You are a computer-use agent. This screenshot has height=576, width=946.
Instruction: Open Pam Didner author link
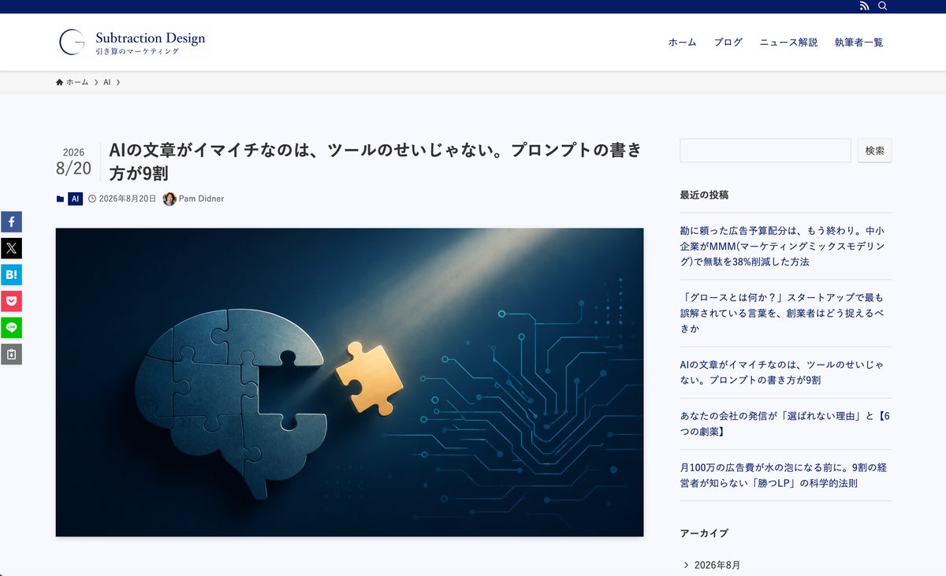tap(201, 199)
